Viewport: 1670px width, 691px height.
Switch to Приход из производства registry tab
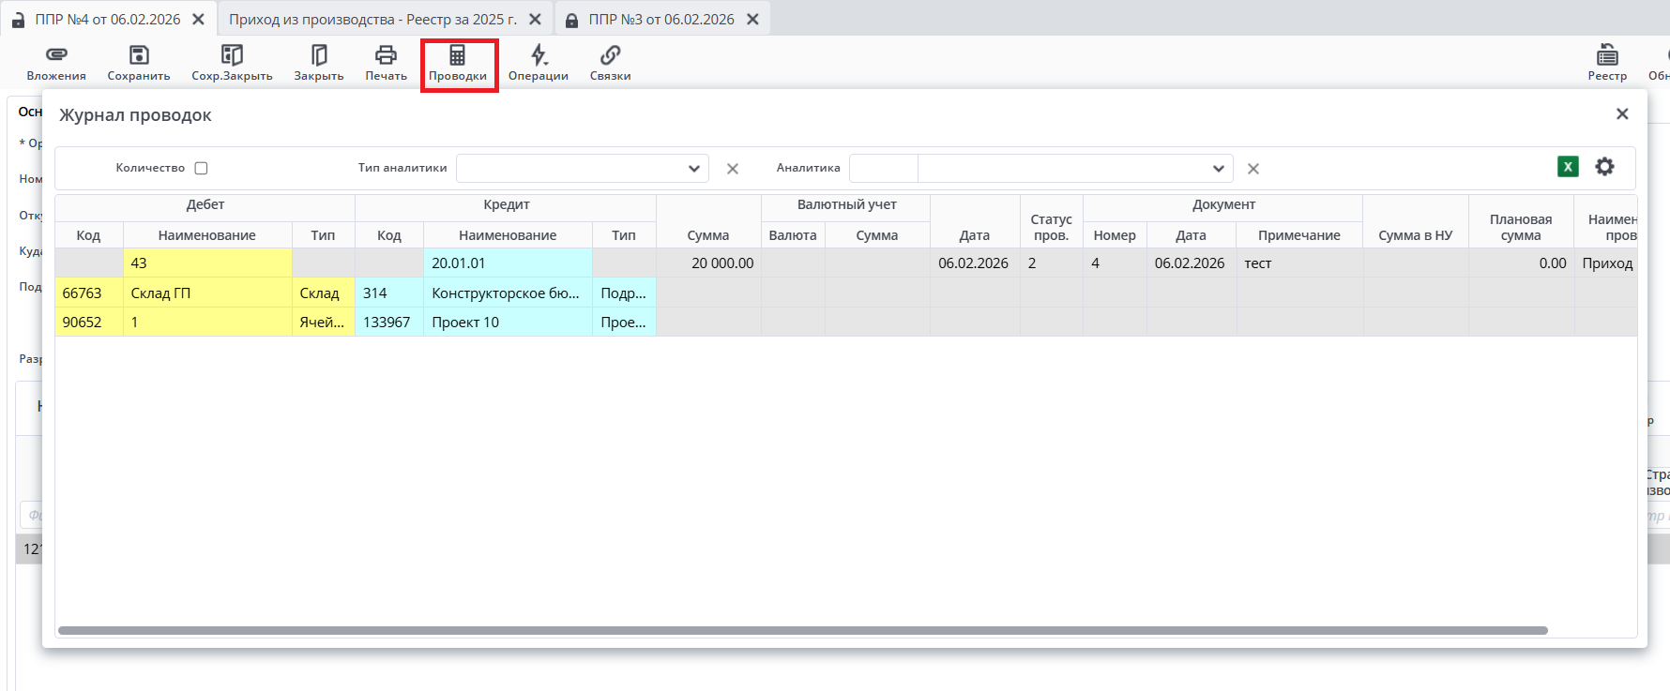[x=372, y=19]
